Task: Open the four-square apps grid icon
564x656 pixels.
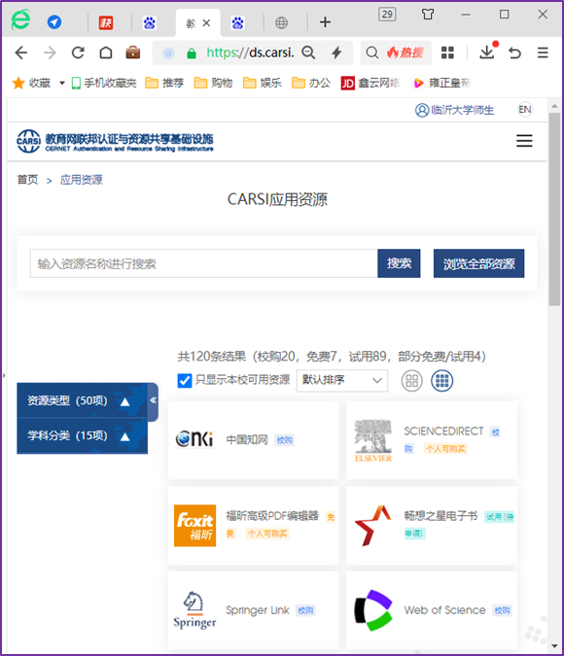Action: [447, 52]
